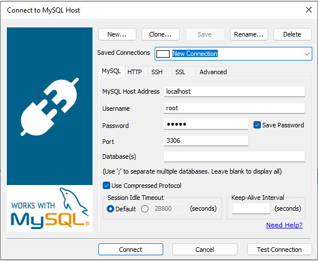Select the Default session timeout radio button

(110, 209)
